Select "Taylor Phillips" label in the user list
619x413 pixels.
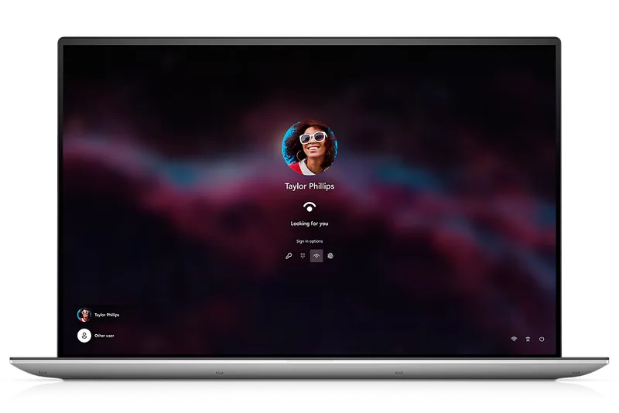(107, 316)
